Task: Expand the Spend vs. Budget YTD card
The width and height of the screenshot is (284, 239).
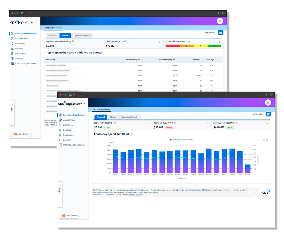Action: [x=207, y=123]
